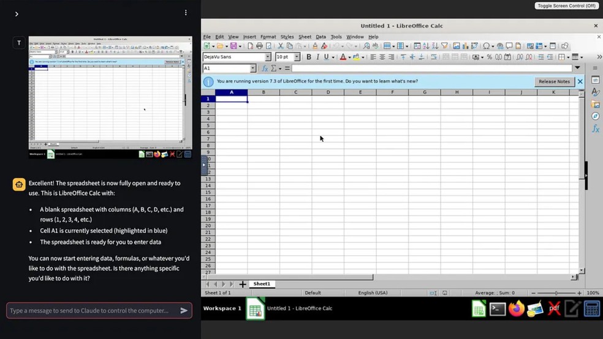Click in the formula input line
603x339 pixels.
coord(432,69)
